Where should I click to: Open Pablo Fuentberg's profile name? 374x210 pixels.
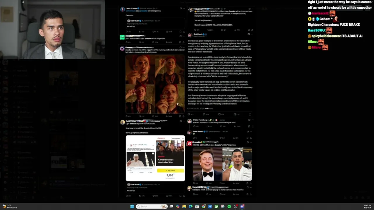[200, 120]
